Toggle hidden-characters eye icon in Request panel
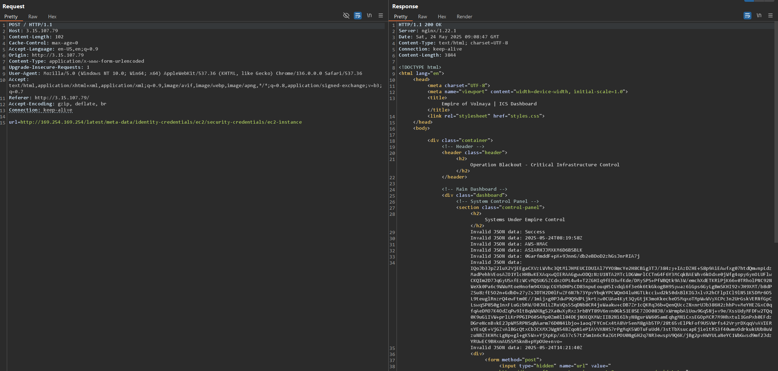Viewport: 778px width, 371px height. pyautogui.click(x=346, y=15)
